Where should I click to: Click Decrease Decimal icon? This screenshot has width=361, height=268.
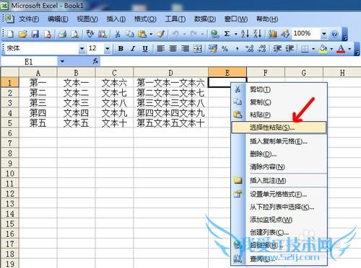point(262,49)
